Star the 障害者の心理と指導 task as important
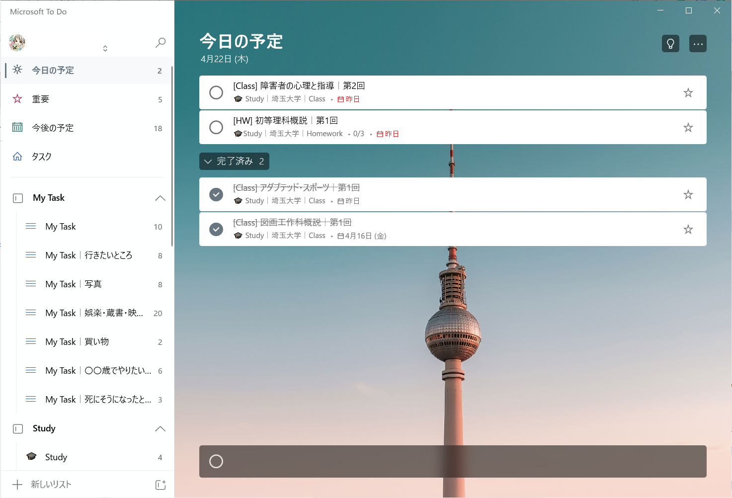 point(688,93)
